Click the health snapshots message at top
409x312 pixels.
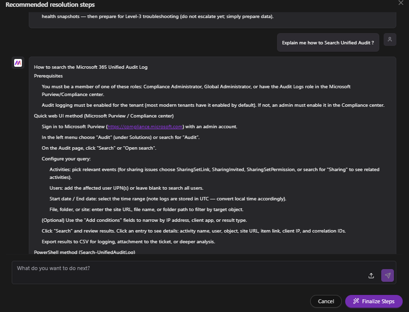coord(157,17)
